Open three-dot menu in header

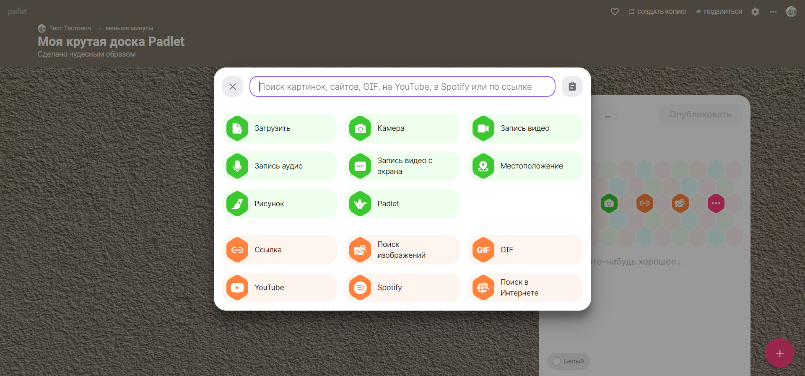click(773, 12)
